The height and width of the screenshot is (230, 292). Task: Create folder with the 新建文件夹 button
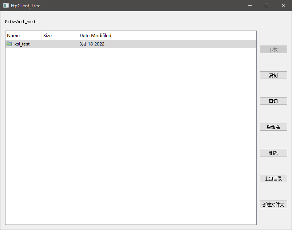pos(273,205)
